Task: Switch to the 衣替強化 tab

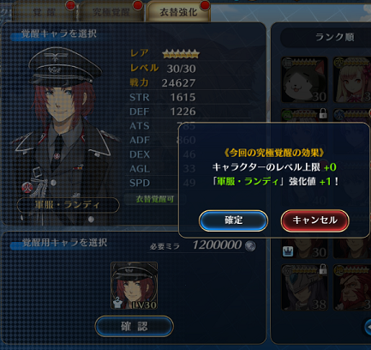Action: click(x=178, y=12)
